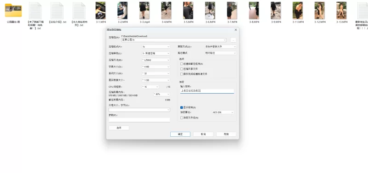Select the 3-8.MP4 file

(x=254, y=11)
